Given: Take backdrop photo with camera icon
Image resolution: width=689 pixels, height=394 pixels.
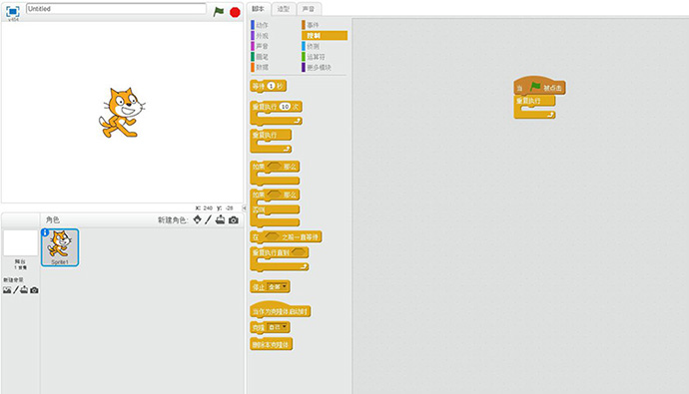Looking at the screenshot, I should [x=34, y=290].
